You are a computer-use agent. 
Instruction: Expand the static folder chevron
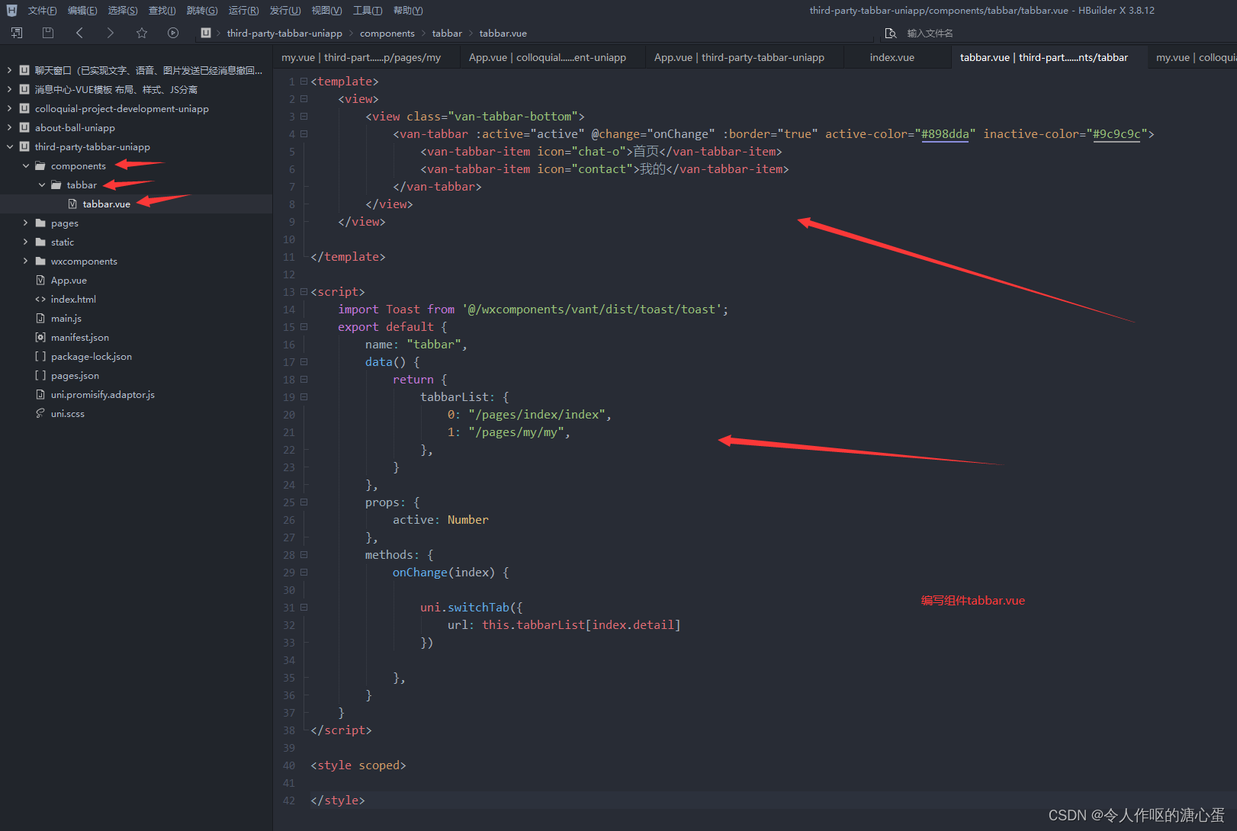[x=26, y=242]
